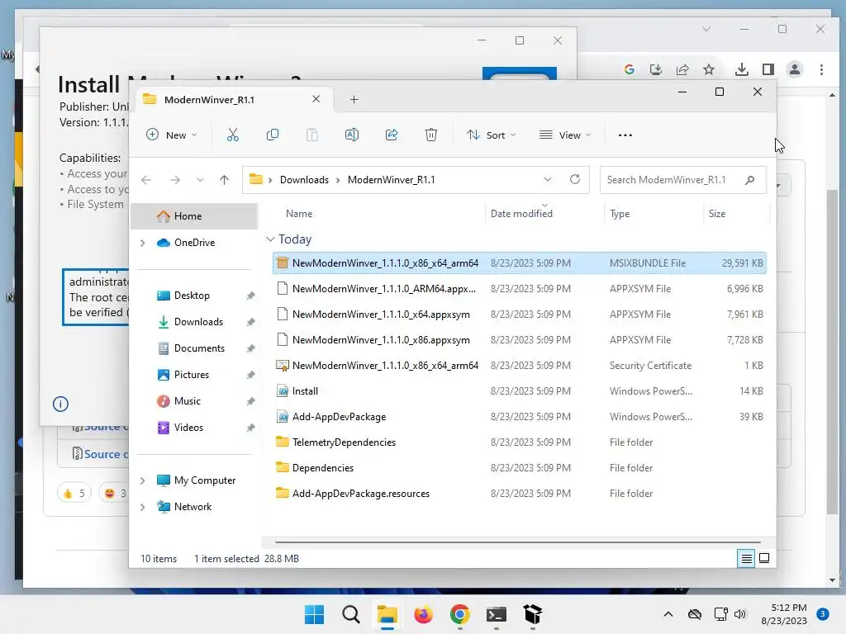Click the search magnifier in Explorer
Screen dimensions: 846x634
tap(749, 180)
